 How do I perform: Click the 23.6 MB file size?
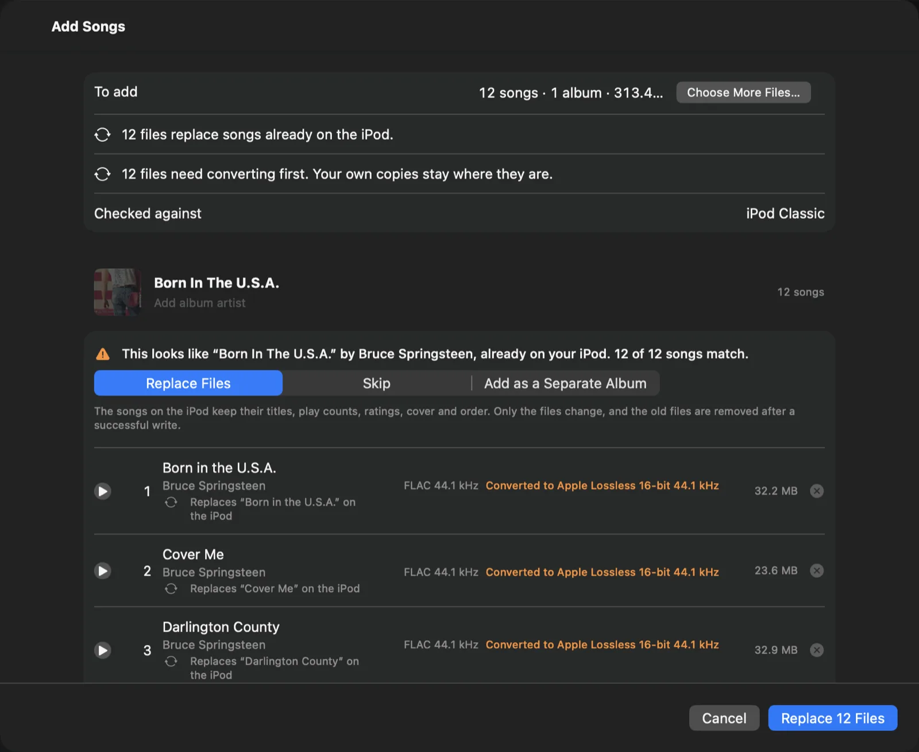(x=776, y=570)
